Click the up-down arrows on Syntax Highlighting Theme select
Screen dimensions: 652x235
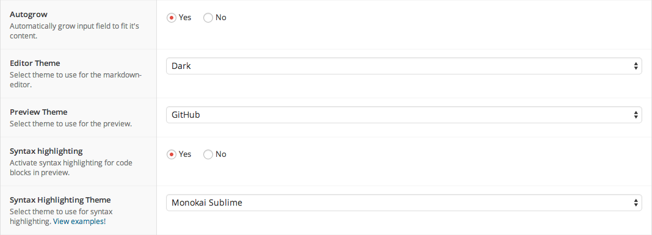(636, 203)
